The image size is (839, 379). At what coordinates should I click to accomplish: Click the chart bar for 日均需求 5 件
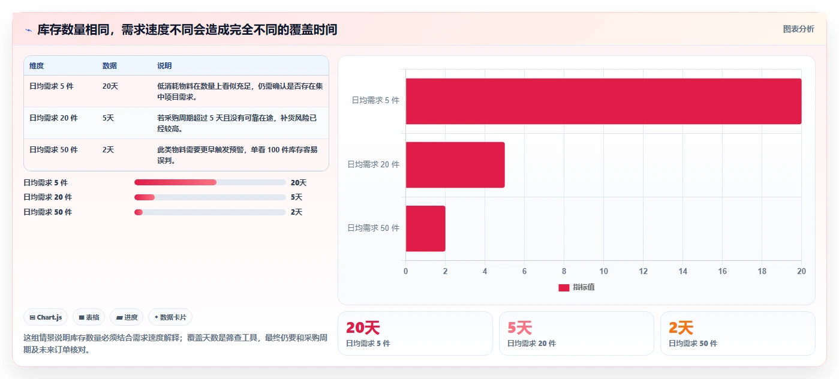point(603,101)
